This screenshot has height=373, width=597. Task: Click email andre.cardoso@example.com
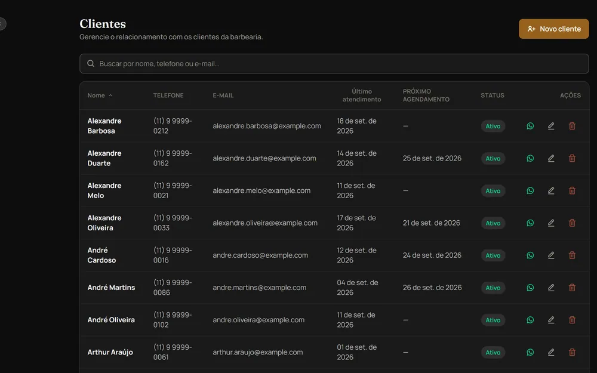point(260,255)
